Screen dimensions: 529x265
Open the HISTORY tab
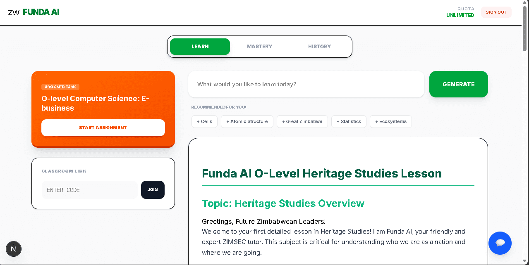[x=319, y=46]
